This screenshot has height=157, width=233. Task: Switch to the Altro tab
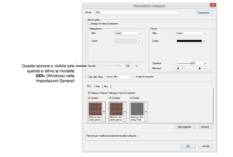tap(106, 86)
